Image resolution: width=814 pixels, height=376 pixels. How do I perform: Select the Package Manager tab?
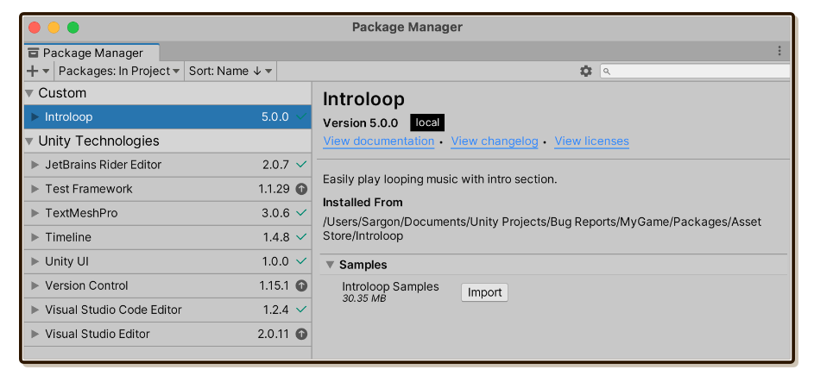[x=91, y=53]
